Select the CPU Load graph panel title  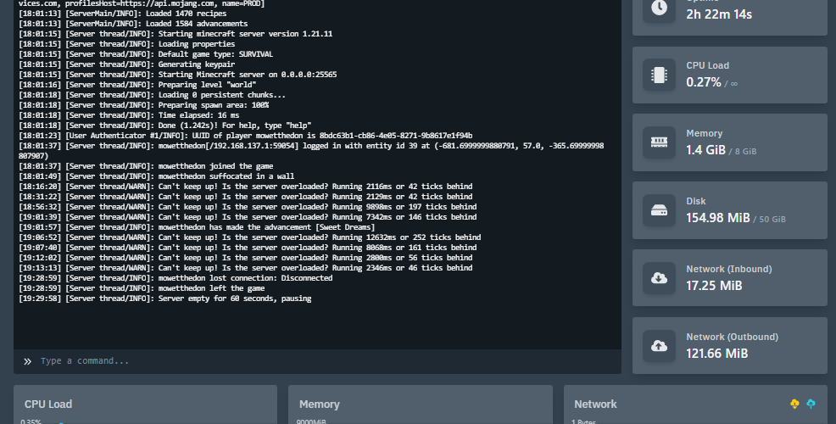coord(48,404)
